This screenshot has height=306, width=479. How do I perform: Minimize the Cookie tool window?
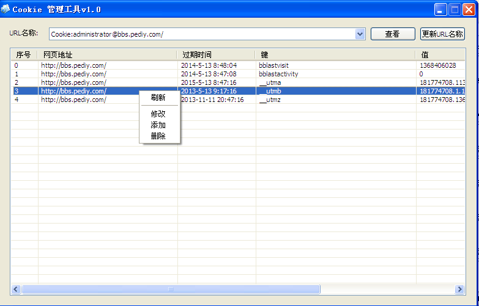pos(440,9)
